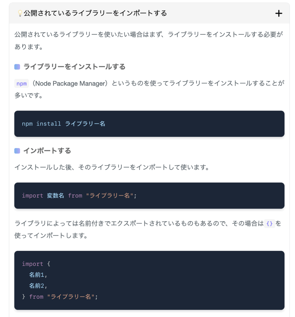Screen dimensions: 295x317
Task: Collapse the 公開されているライブラリーをインポートする section header
Action: [149, 13]
